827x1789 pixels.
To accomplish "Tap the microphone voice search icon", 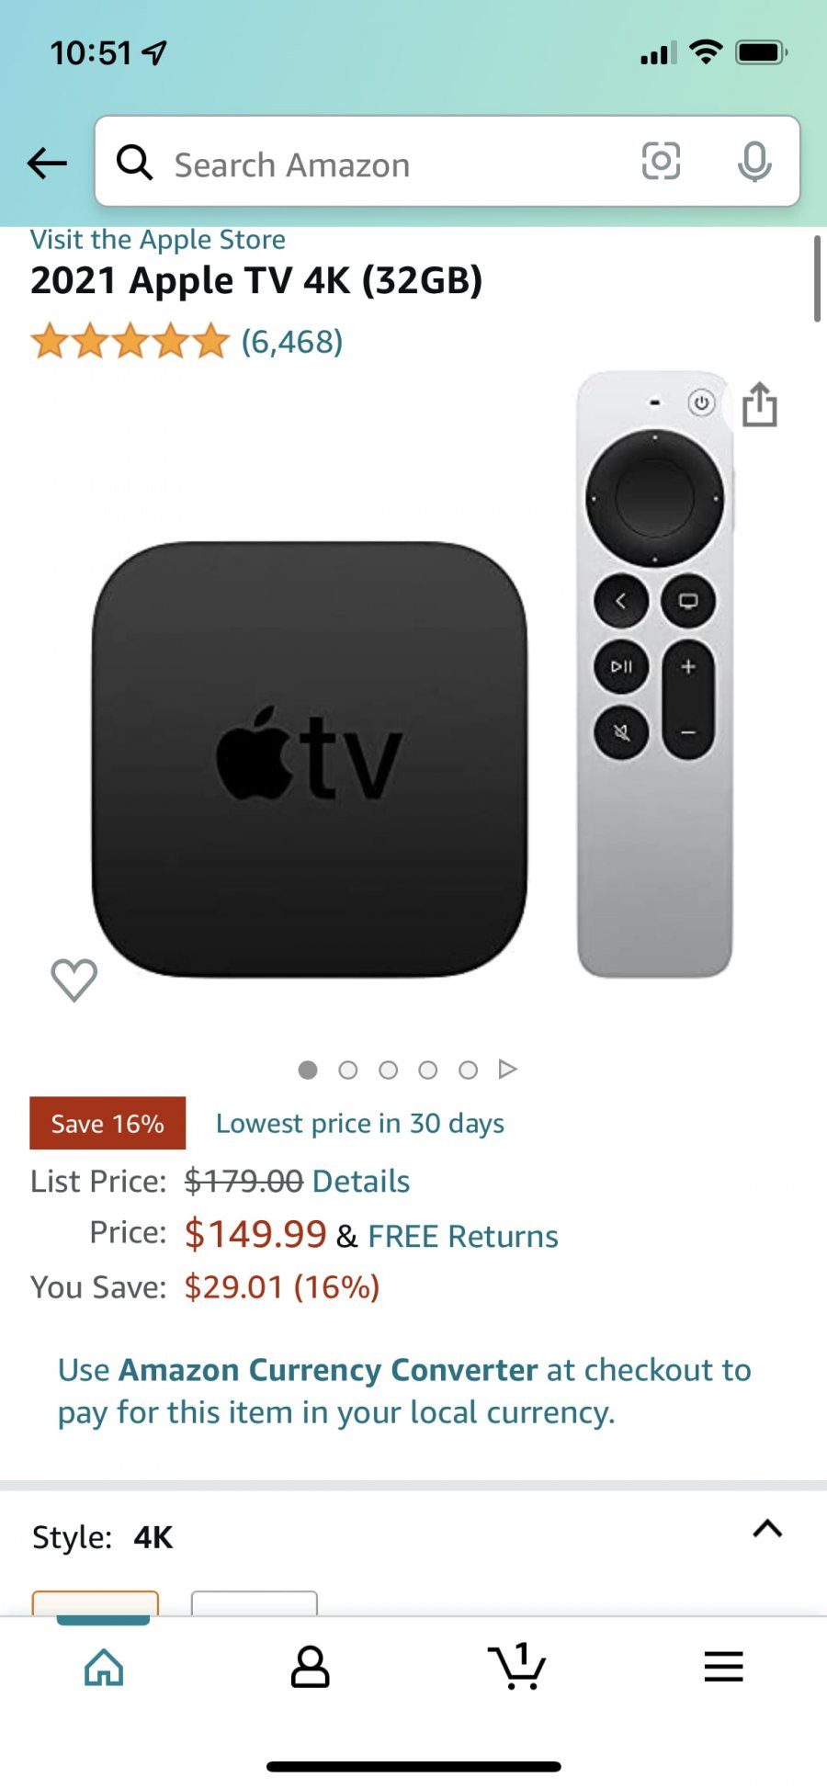I will [x=754, y=163].
